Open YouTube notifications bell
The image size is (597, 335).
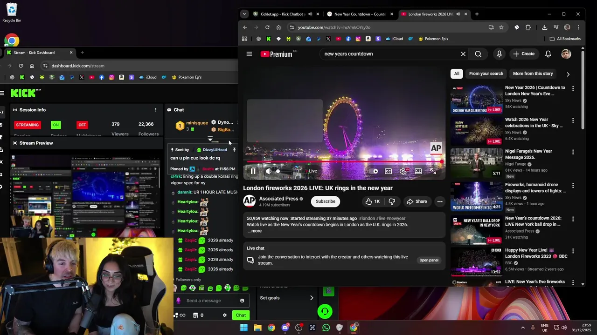[x=548, y=54]
